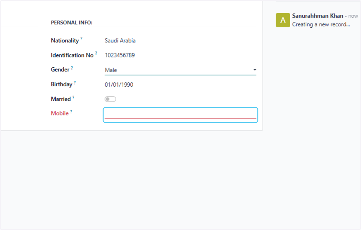Click the help question mark next to Birthday
The image size is (361, 230).
click(x=75, y=83)
